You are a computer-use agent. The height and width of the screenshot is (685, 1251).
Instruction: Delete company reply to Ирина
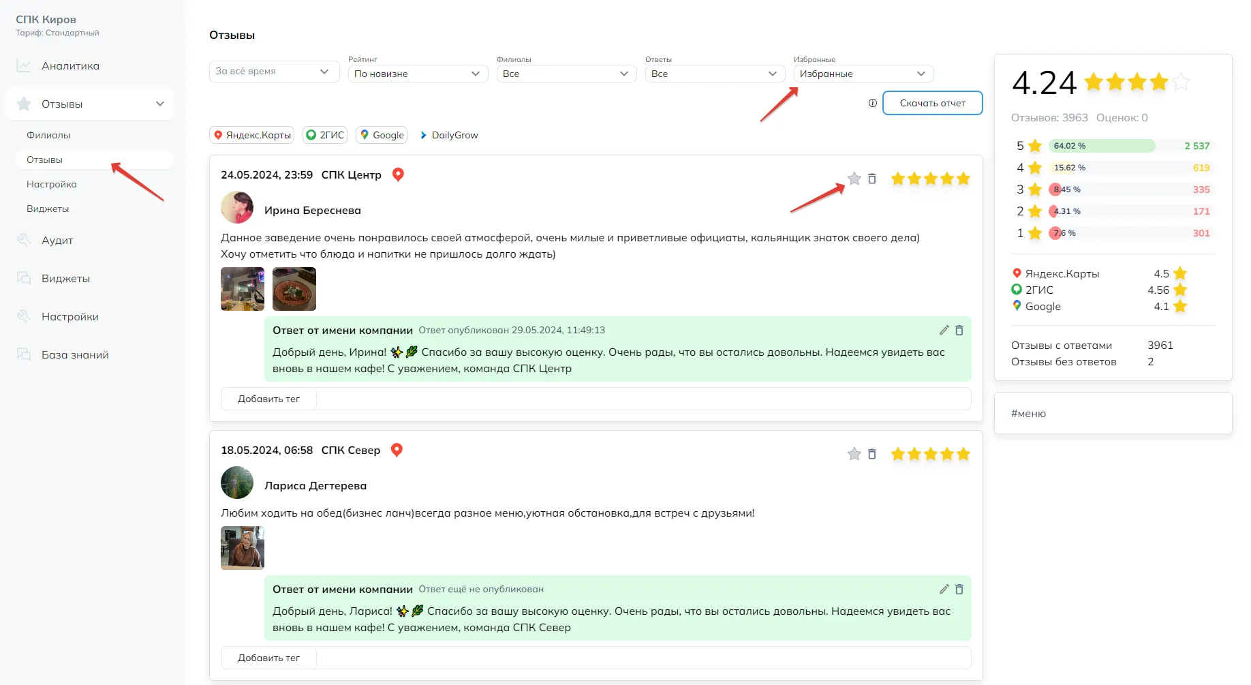click(959, 330)
